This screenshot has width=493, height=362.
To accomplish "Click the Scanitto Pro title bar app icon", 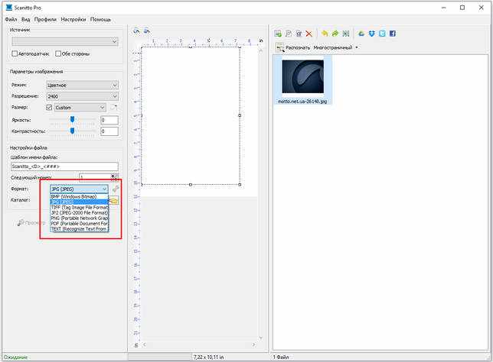I will (x=9, y=7).
